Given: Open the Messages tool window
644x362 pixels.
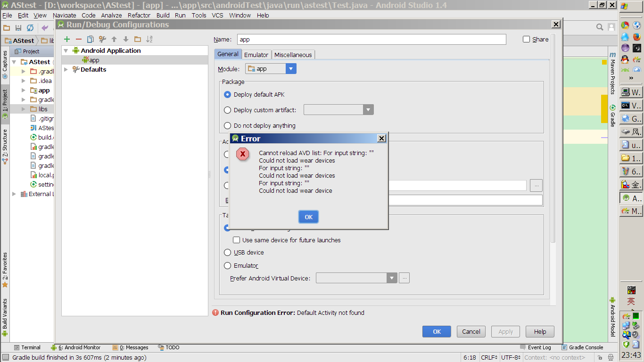Looking at the screenshot, I should (131, 347).
